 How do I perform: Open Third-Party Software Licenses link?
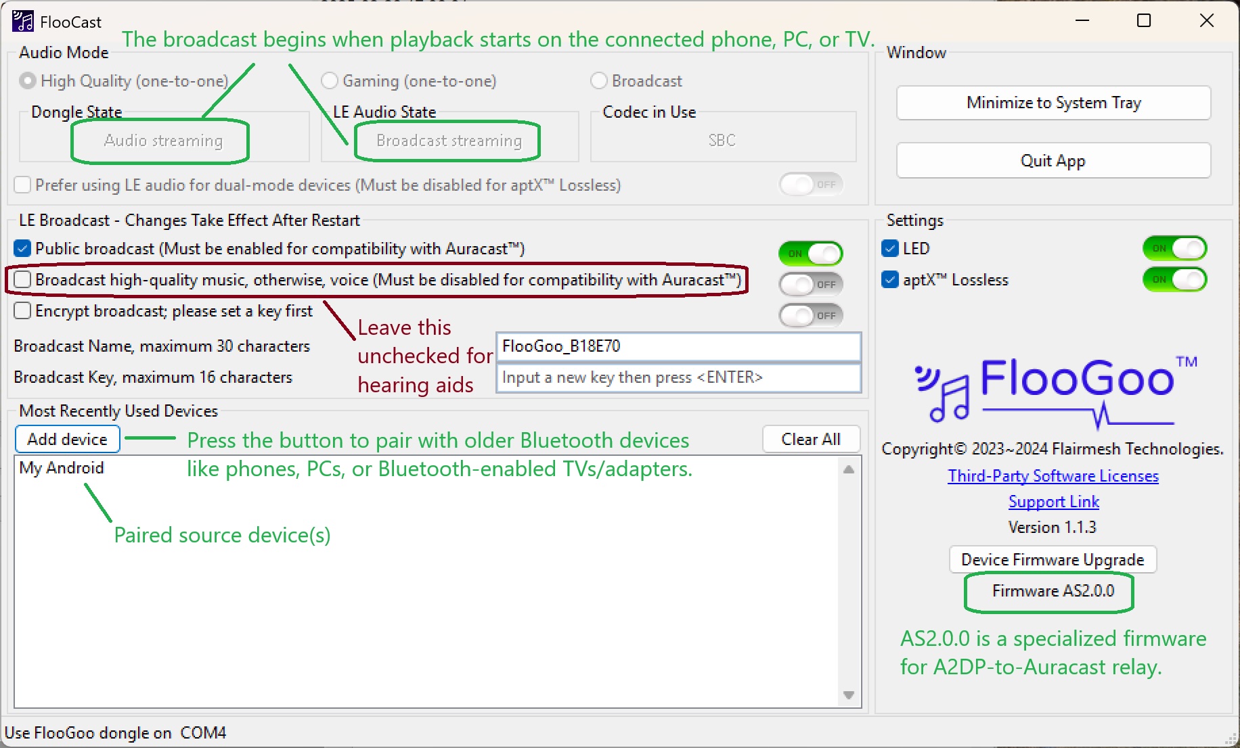1053,476
